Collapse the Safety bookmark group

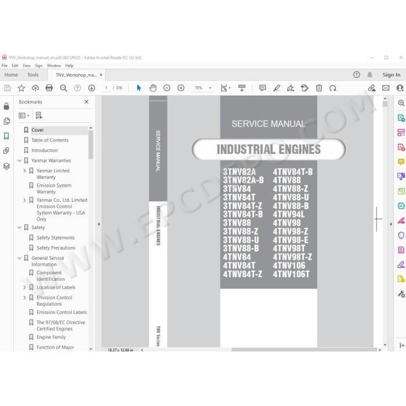point(19,227)
